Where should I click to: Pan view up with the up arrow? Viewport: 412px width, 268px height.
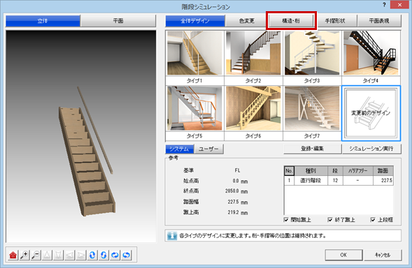[47, 255]
